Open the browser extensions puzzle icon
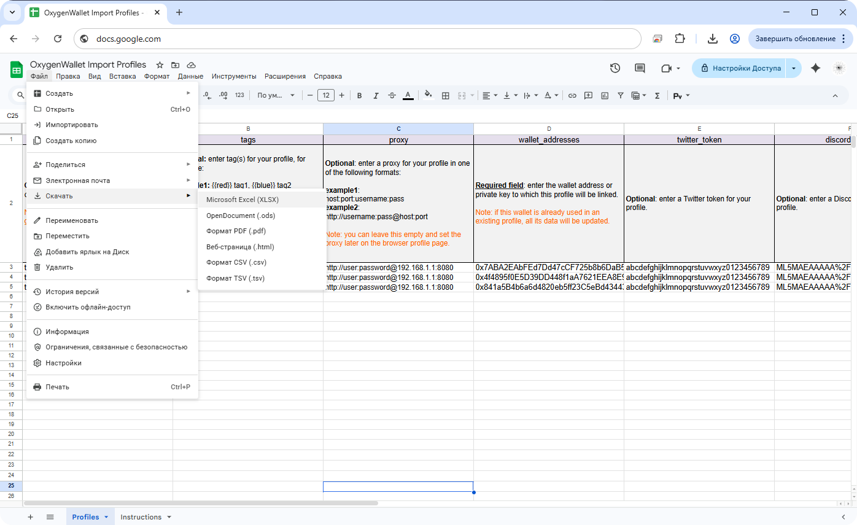The image size is (857, 525). 680,39
